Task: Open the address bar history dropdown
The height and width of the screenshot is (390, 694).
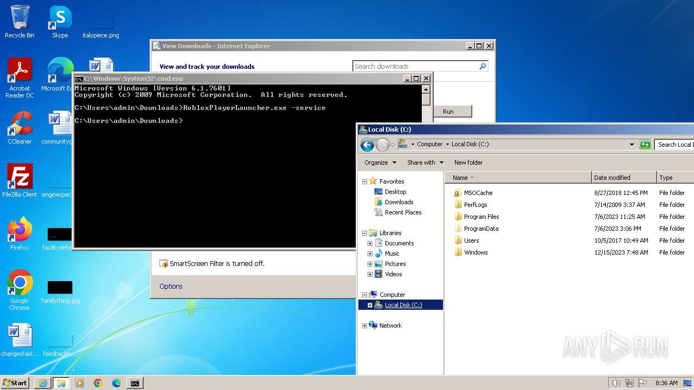Action: (x=632, y=145)
